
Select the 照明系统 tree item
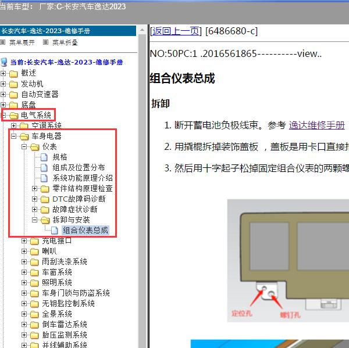coord(57,282)
